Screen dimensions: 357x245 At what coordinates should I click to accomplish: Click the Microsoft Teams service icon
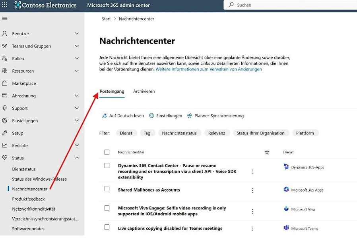[286, 228]
